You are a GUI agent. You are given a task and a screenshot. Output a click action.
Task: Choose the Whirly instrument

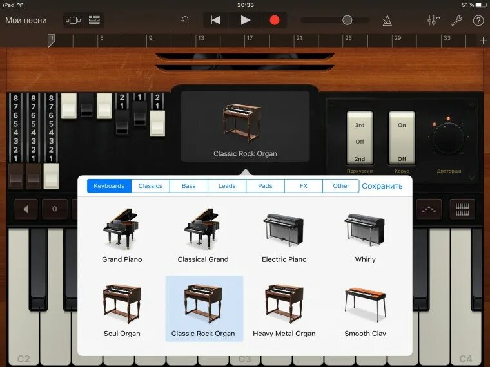tap(365, 236)
